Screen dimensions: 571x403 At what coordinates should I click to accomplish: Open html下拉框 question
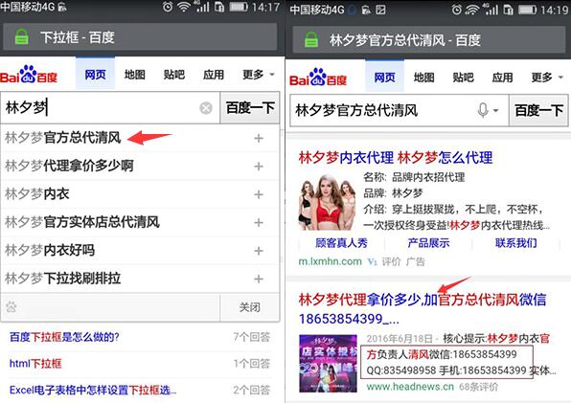click(x=35, y=364)
